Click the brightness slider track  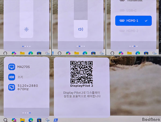pos(26,19)
